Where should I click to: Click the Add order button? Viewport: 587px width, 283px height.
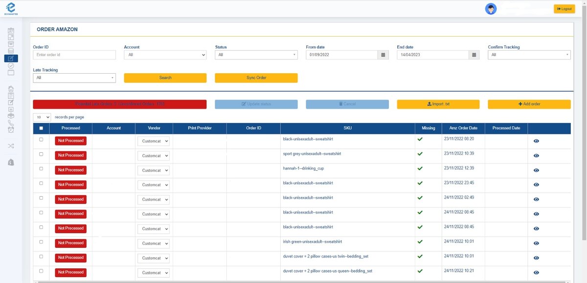[x=529, y=104]
